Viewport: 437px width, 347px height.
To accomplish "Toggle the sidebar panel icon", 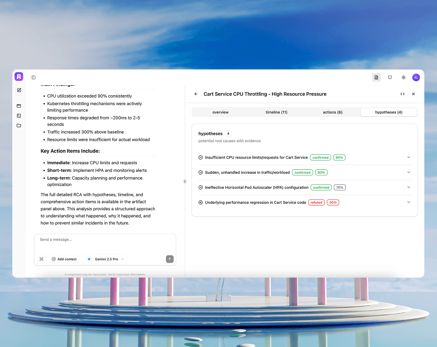I will pos(33,77).
